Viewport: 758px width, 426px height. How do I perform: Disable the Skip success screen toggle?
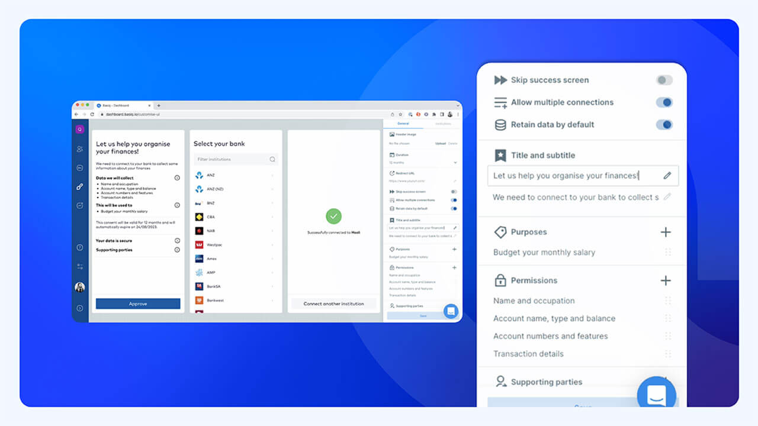tap(664, 80)
